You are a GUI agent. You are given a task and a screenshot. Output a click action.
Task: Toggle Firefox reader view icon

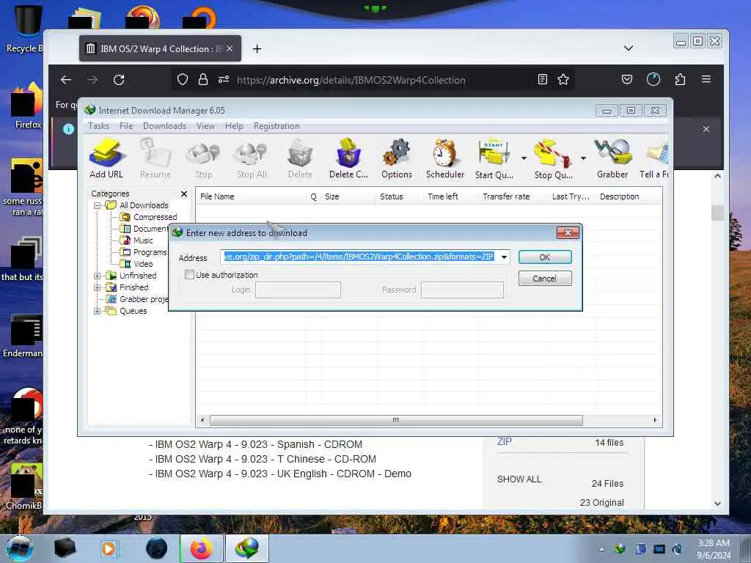point(543,79)
